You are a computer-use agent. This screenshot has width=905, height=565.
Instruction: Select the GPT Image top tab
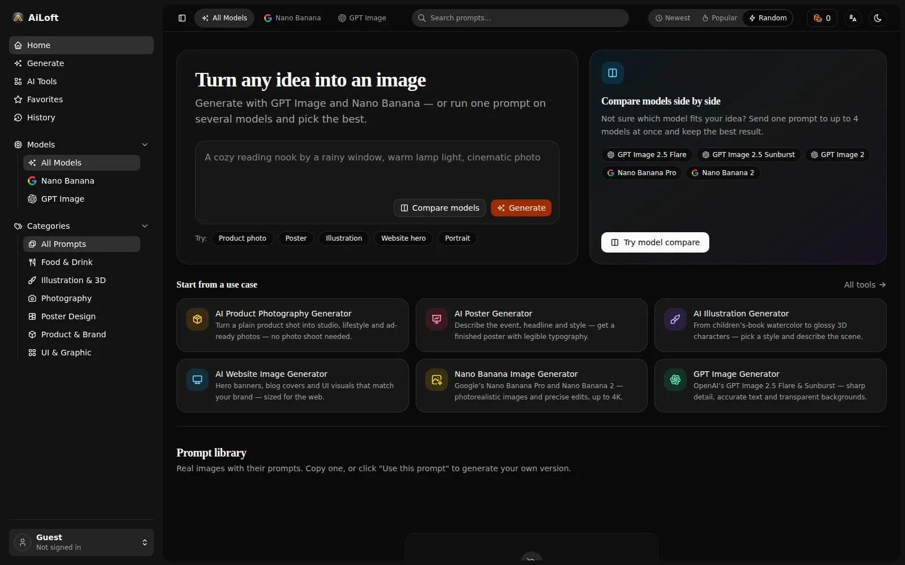[362, 18]
